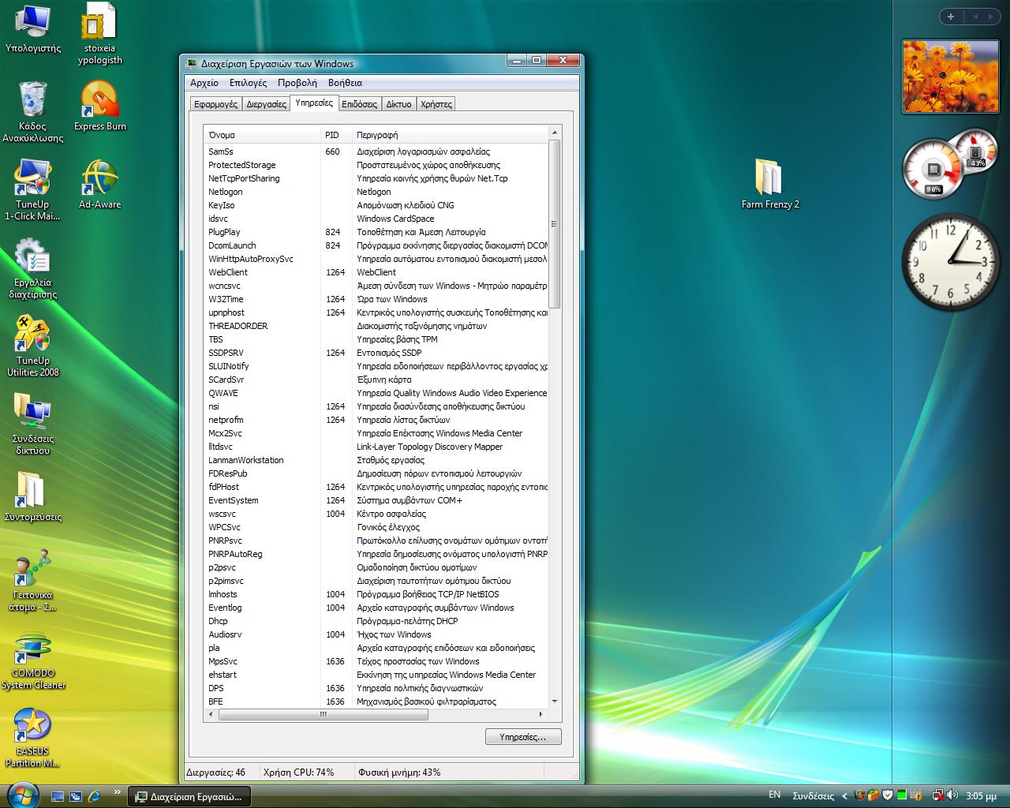Switch to the Δίκτυο tab

(x=398, y=104)
